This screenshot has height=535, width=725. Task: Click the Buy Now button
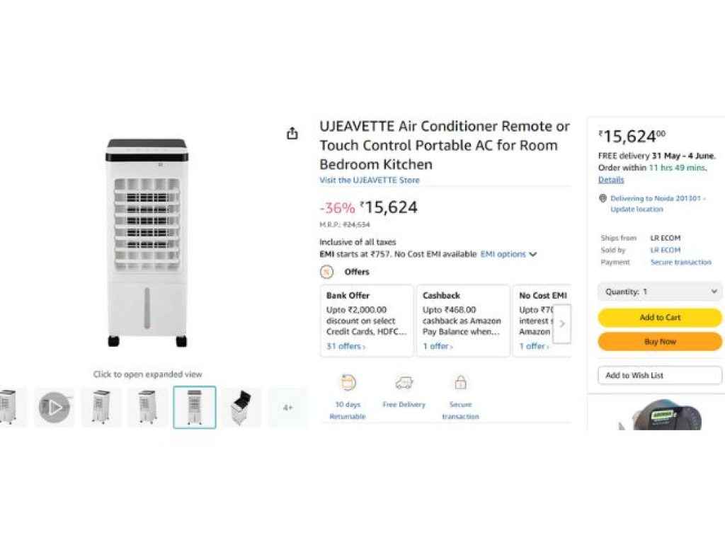coord(660,342)
